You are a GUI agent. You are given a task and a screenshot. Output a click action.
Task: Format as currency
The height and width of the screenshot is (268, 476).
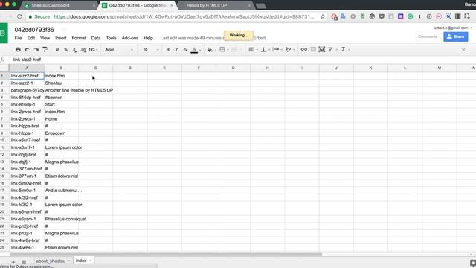[x=57, y=50]
